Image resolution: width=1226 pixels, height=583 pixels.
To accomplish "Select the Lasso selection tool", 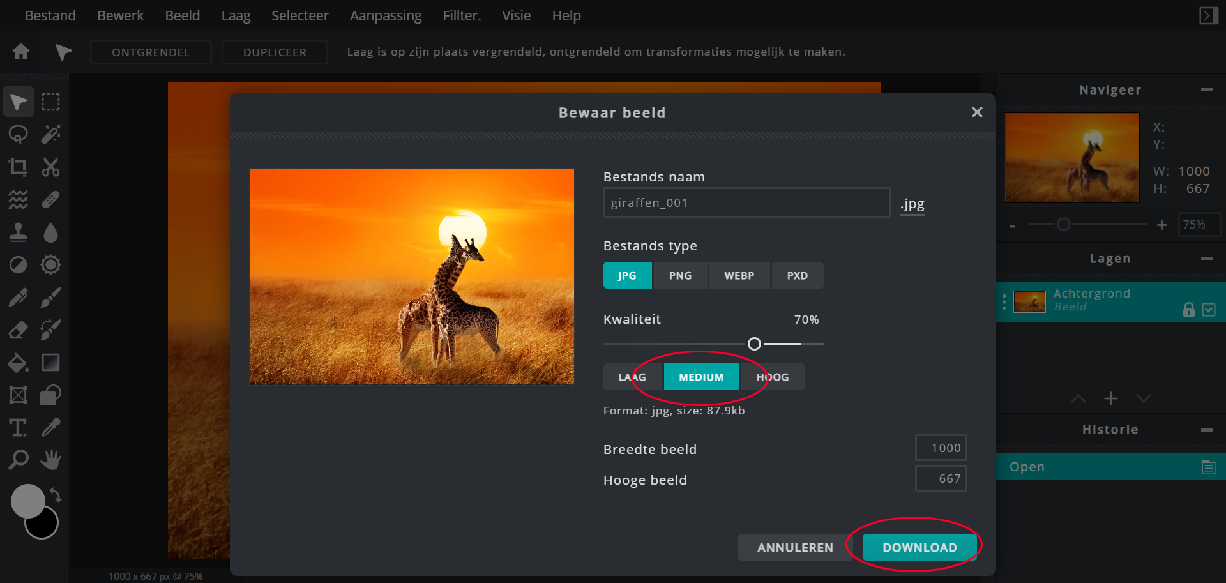I will [18, 135].
